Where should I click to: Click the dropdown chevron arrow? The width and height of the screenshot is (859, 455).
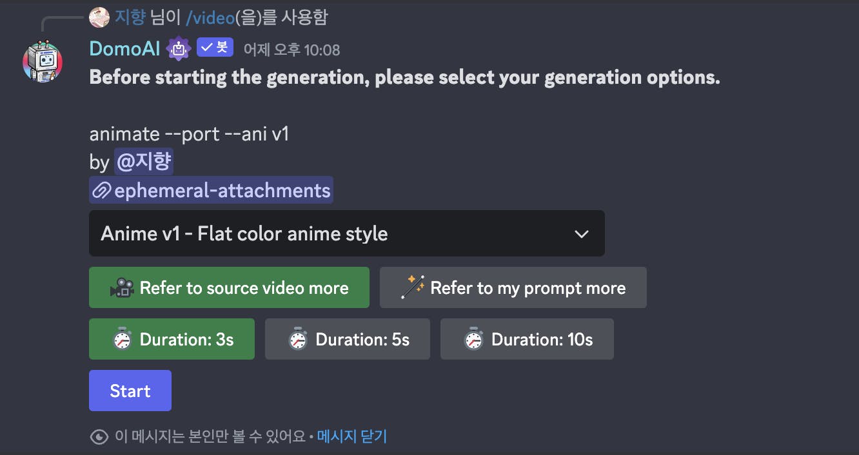(581, 234)
